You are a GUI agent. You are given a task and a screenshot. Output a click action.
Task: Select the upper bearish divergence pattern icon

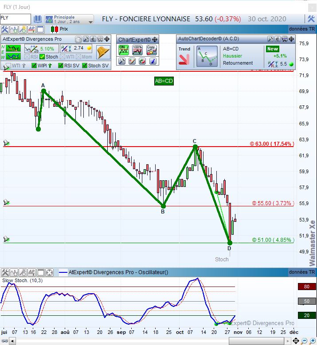13,48
